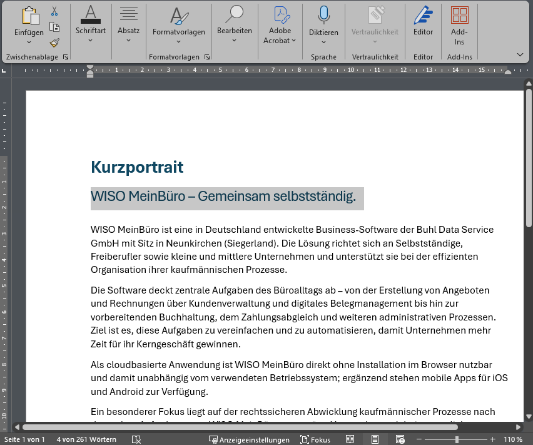
Task: Expand the Einfügen dropdown arrow
Action: point(29,43)
